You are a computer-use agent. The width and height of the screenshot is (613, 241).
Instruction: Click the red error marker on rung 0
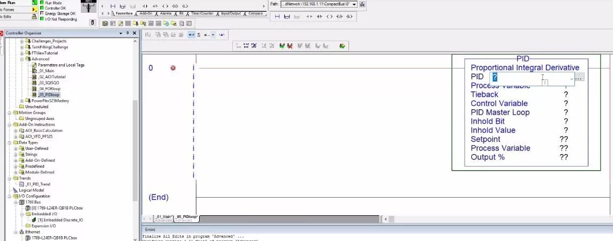(173, 68)
